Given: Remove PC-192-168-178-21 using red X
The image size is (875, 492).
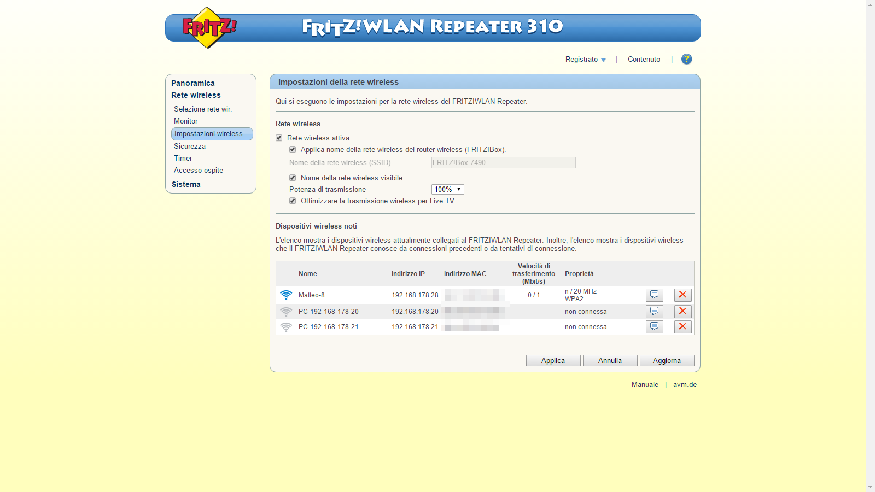Looking at the screenshot, I should pos(682,327).
